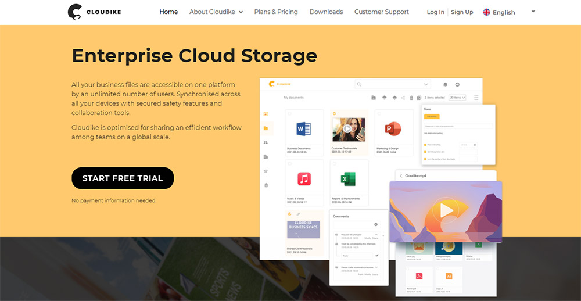The image size is (581, 301).
Task: Open the Shared Client Materials thumbnail
Action: point(303,230)
